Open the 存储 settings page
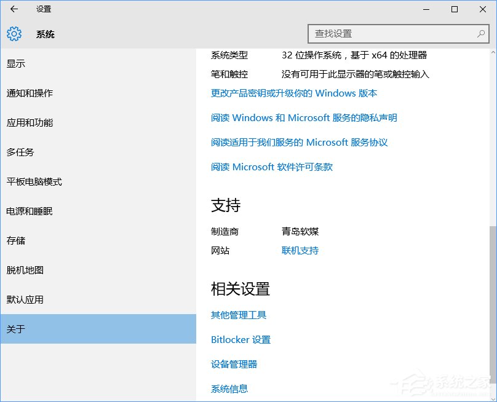 tap(17, 240)
